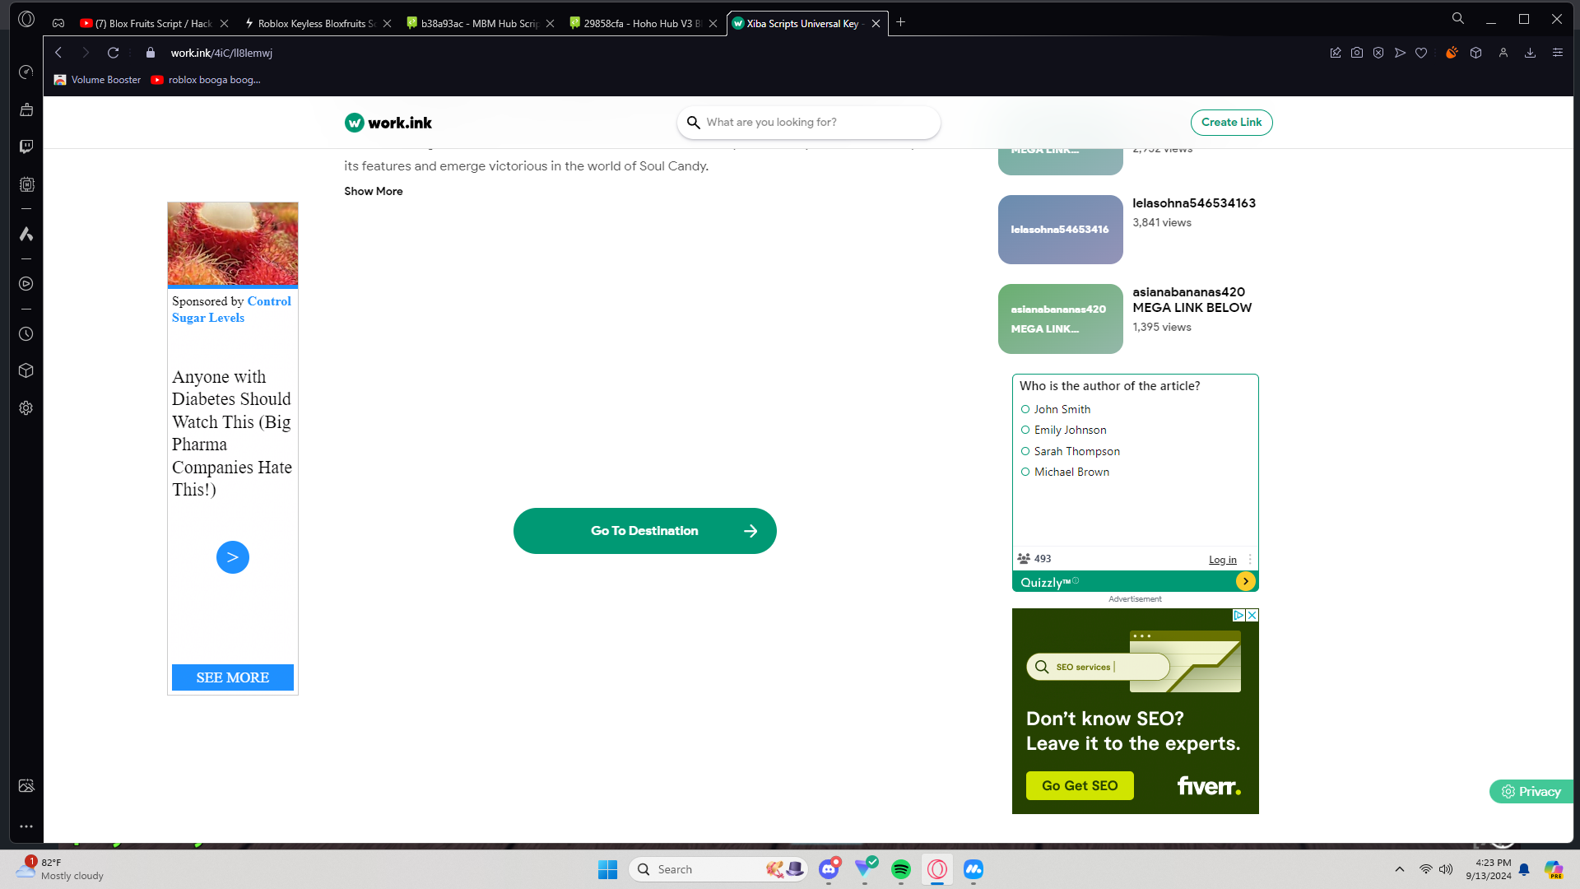Viewport: 1580px width, 889px height.
Task: Close the Fiverr ad with X icon
Action: [1252, 615]
